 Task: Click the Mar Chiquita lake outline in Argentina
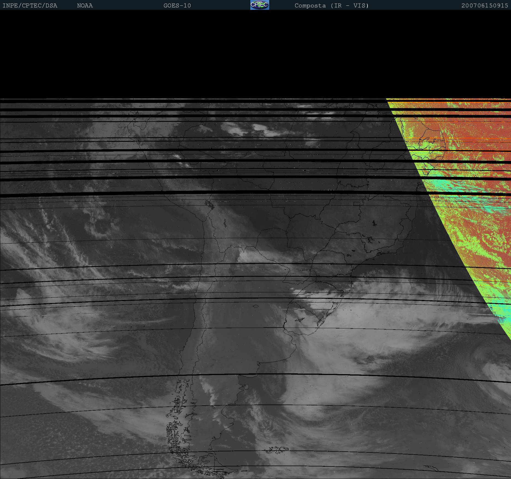click(x=255, y=306)
